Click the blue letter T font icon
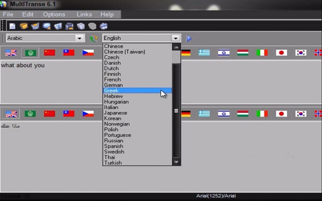This screenshot has height=201, width=322. click(x=58, y=26)
